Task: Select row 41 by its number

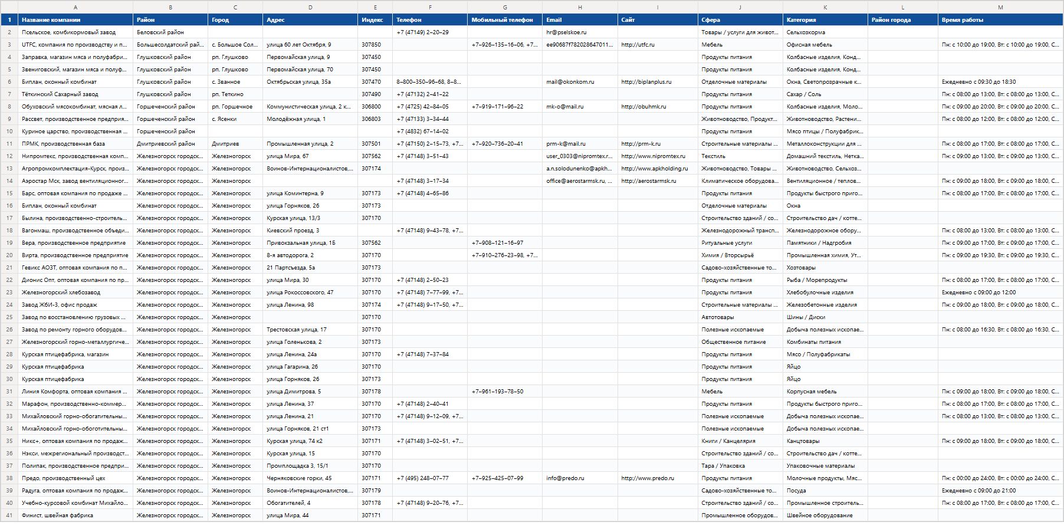Action: coord(9,515)
